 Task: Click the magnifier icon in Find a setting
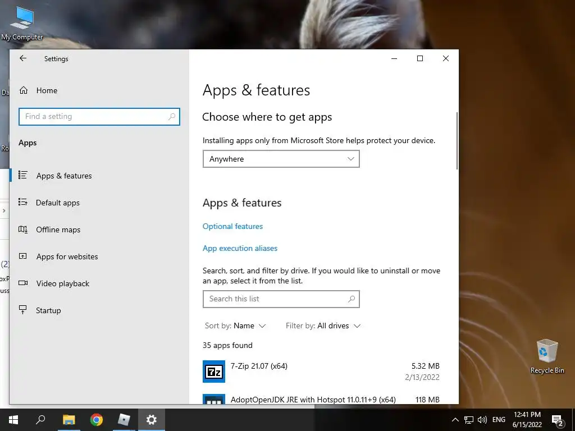[172, 117]
